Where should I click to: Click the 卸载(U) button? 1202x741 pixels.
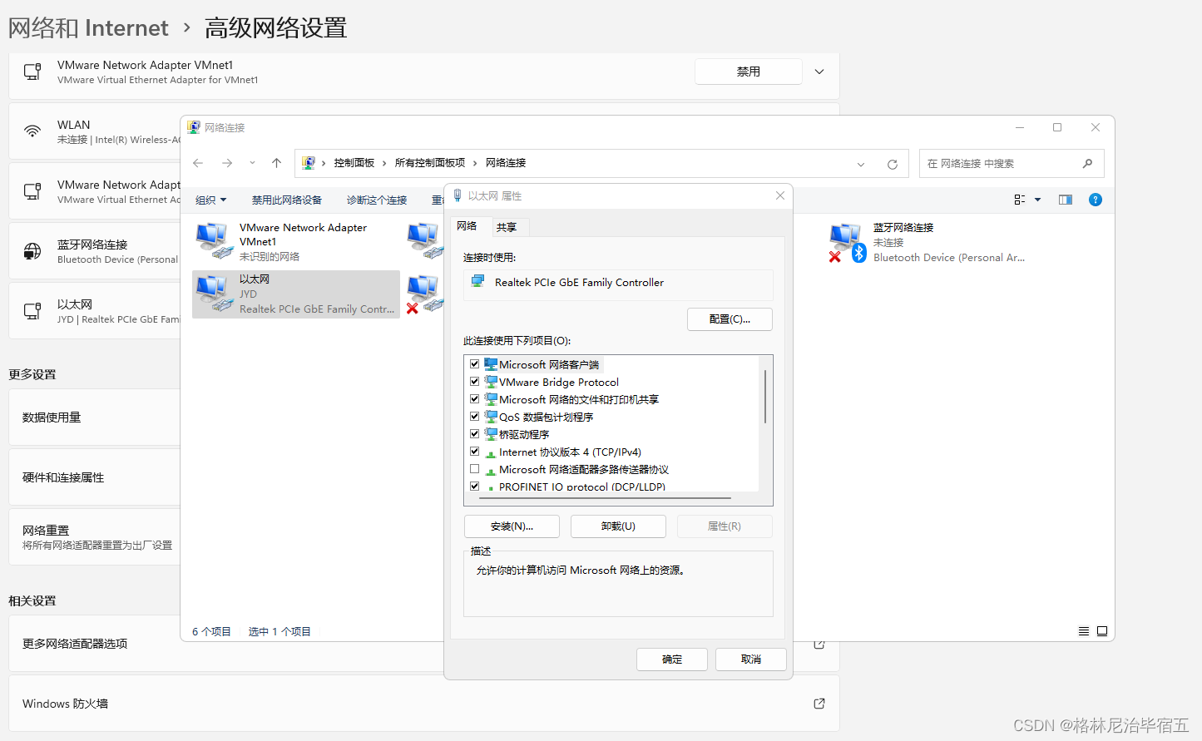pos(618,526)
